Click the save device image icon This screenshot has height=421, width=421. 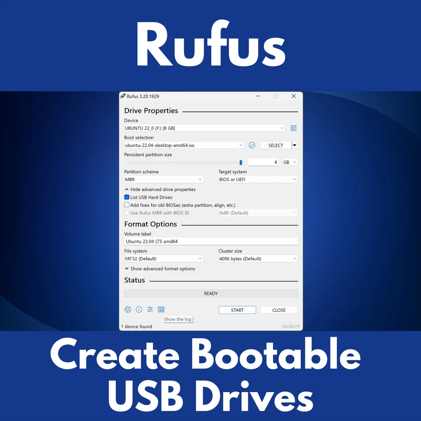pyautogui.click(x=293, y=128)
